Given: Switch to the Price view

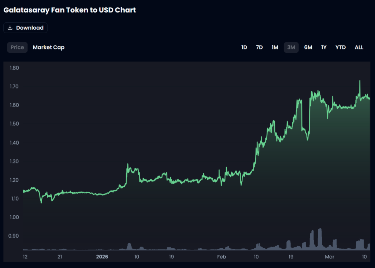Looking at the screenshot, I should point(17,47).
